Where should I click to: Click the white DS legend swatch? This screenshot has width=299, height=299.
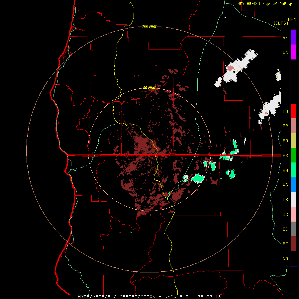(x=293, y=199)
